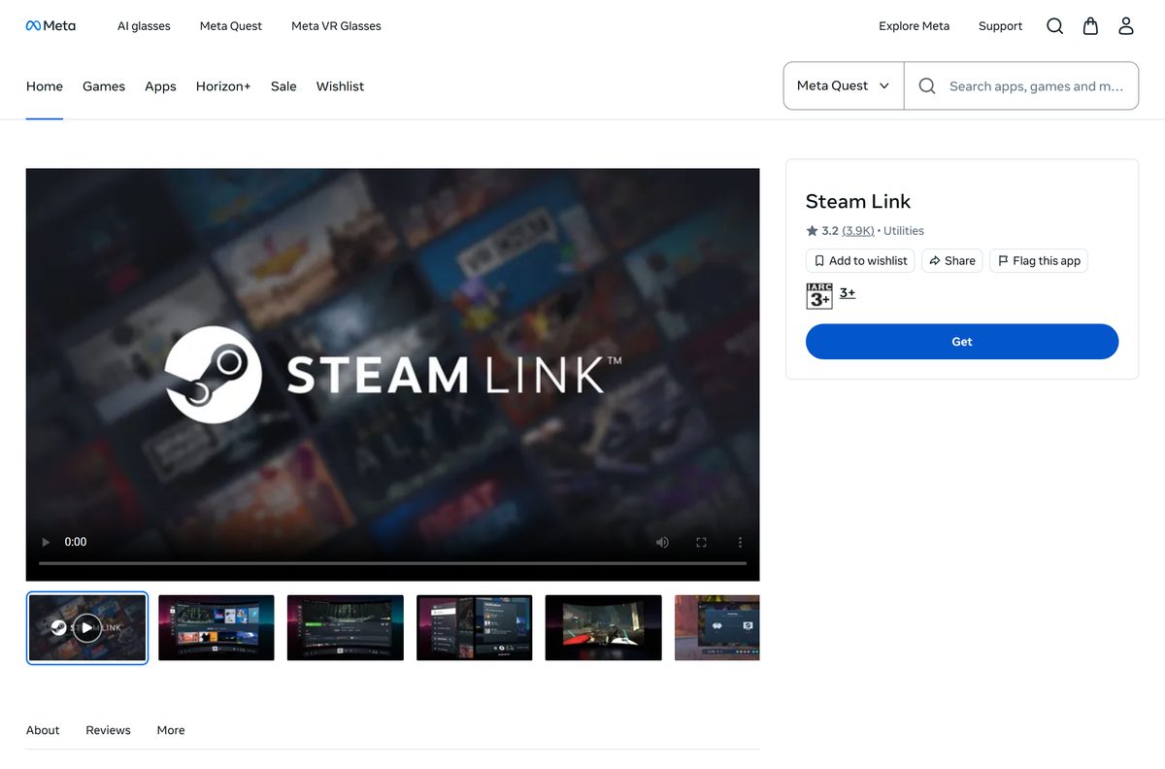Enter fullscreen mode on the video
This screenshot has width=1165, height=769.
coord(701,542)
